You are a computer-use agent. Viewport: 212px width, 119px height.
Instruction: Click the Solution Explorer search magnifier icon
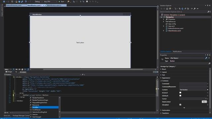click(208, 12)
